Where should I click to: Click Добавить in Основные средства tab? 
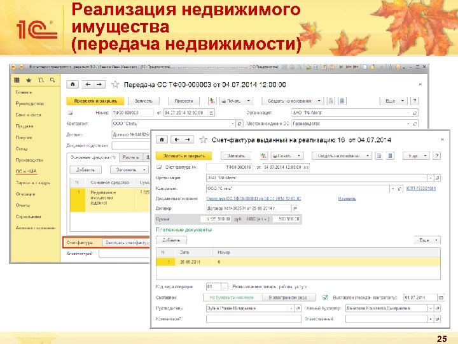pos(86,170)
